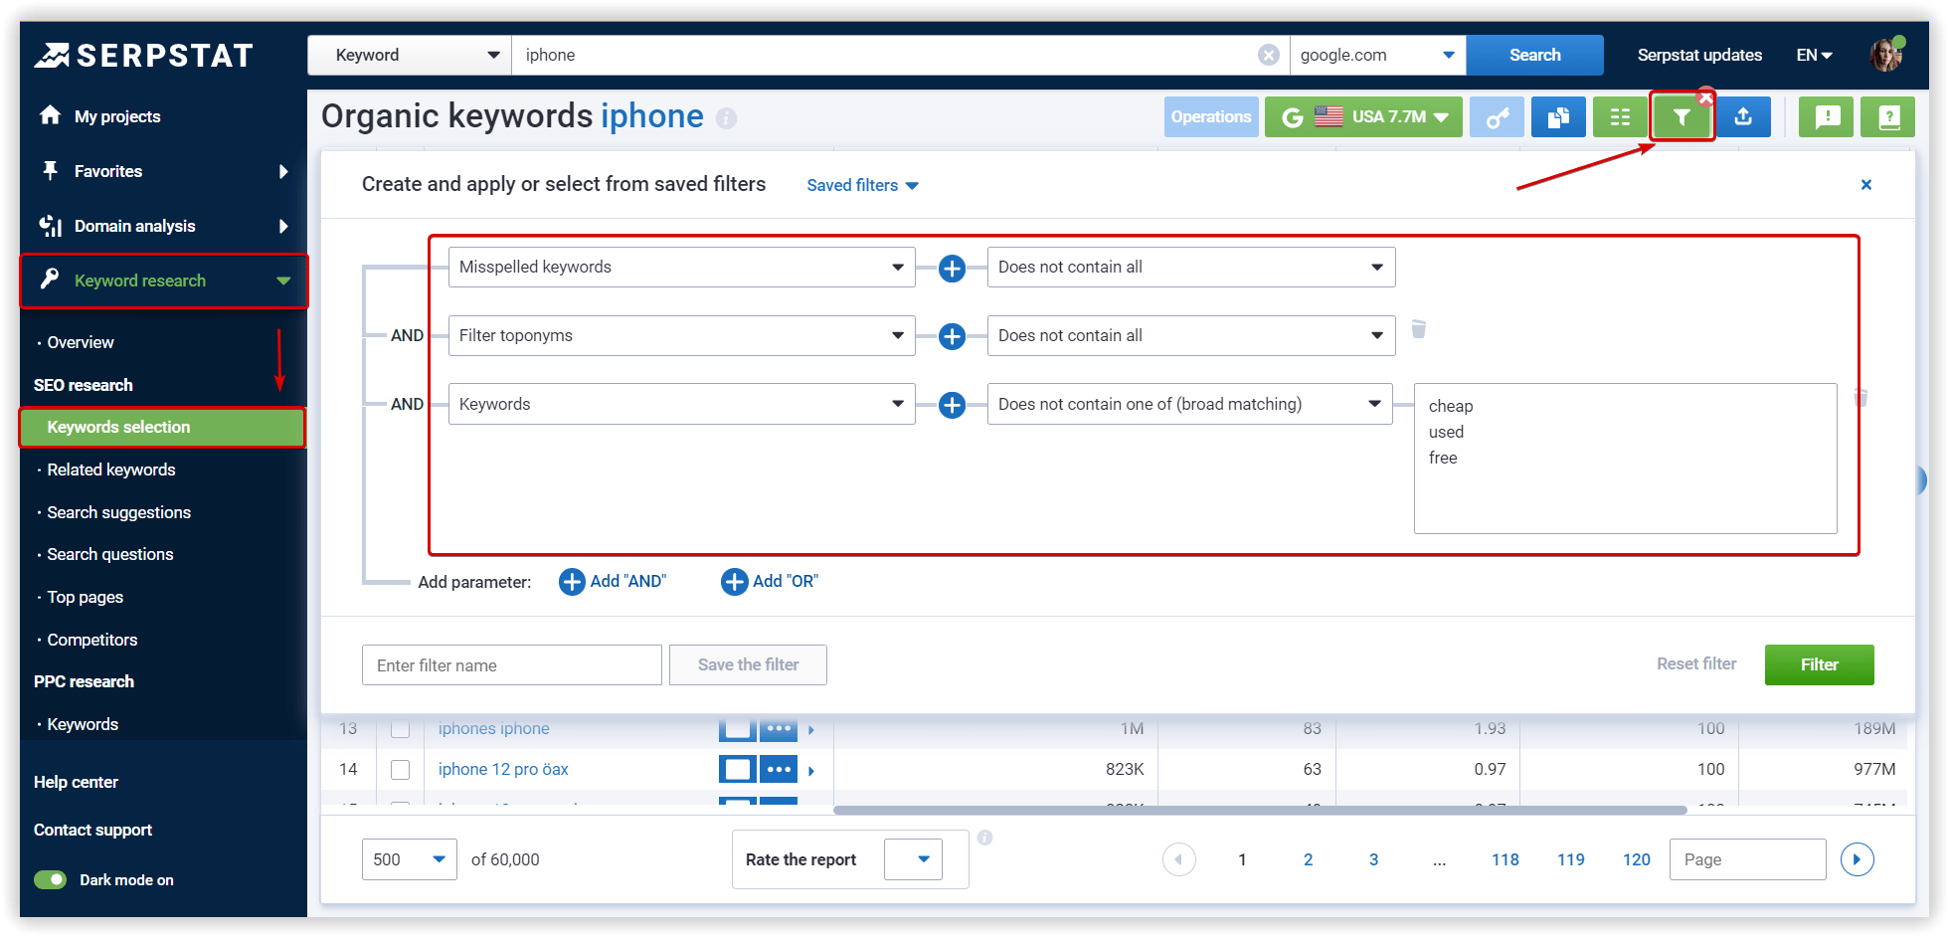The height and width of the screenshot is (937, 1949).
Task: Toggle the funnel filter icon
Action: 1682,117
